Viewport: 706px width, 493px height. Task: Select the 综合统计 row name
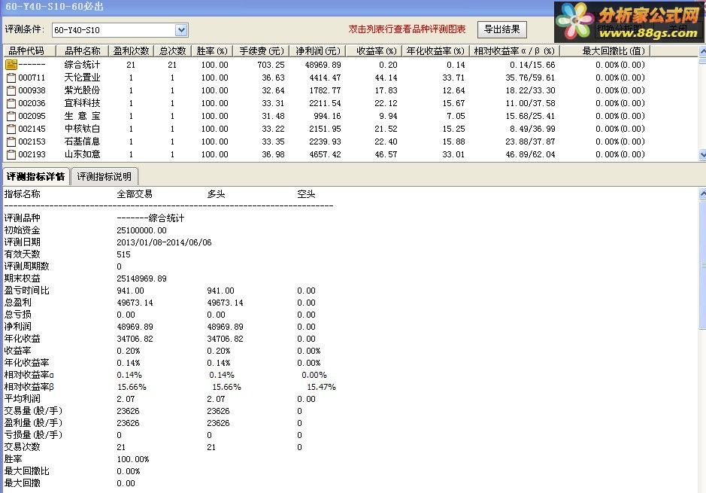click(x=83, y=65)
